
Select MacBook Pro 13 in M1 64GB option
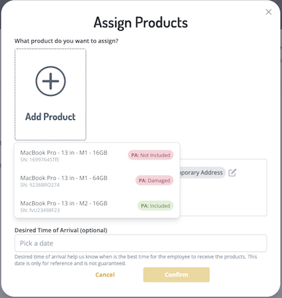tap(97, 181)
